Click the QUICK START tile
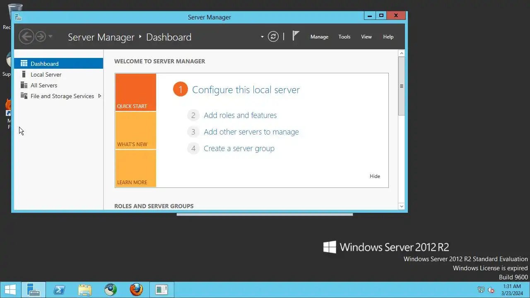The width and height of the screenshot is (530, 298). pos(136,92)
